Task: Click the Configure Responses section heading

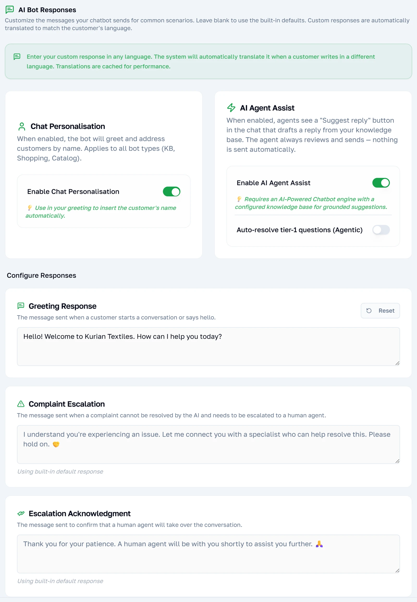Action: pyautogui.click(x=41, y=275)
